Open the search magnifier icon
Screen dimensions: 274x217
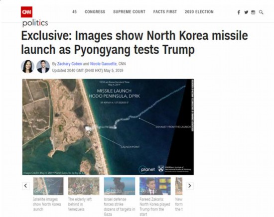[x=261, y=12]
